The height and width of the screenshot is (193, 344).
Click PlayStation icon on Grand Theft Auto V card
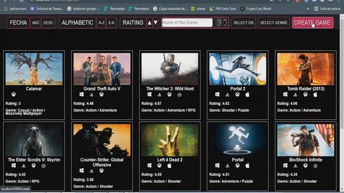pyautogui.click(x=91, y=95)
